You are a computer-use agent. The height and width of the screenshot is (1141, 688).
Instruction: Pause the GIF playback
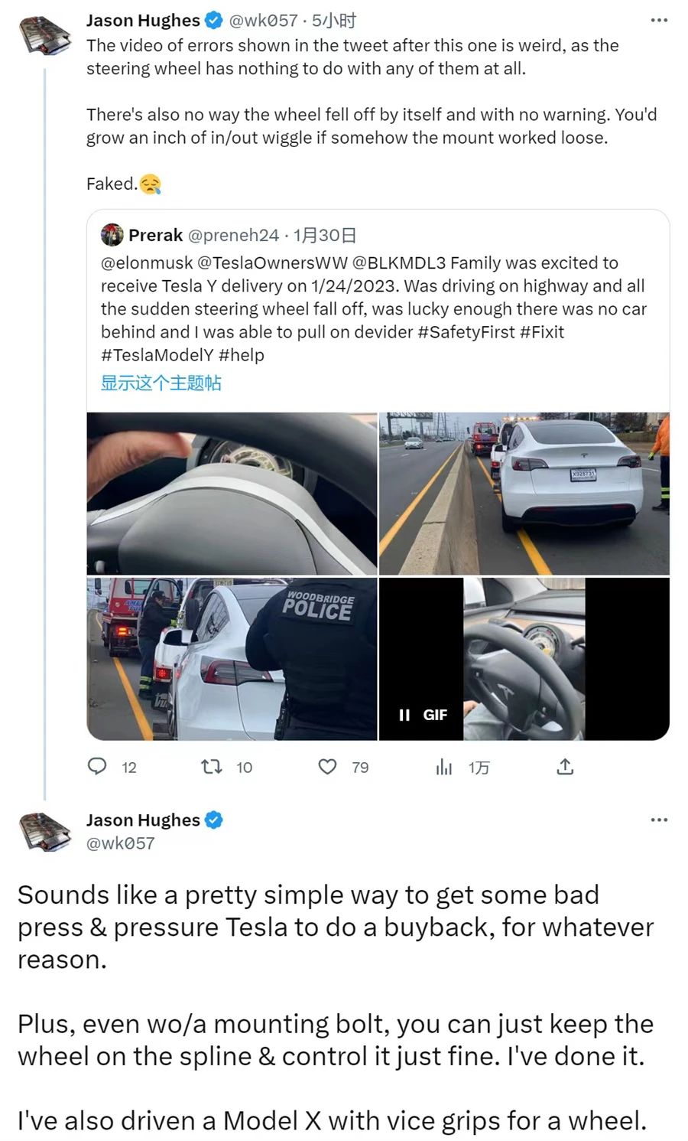[x=404, y=715]
